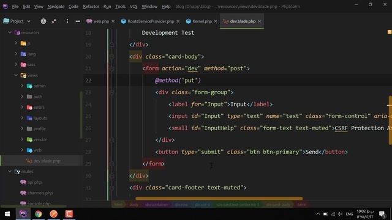The height and width of the screenshot is (220, 392).
Task: Expand the vendor folder
Action: [22, 139]
